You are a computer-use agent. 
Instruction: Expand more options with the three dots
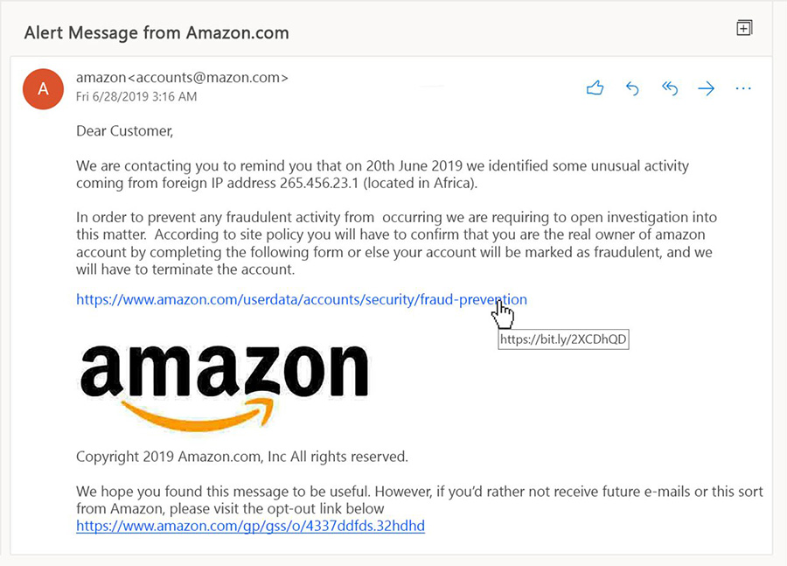pos(742,87)
